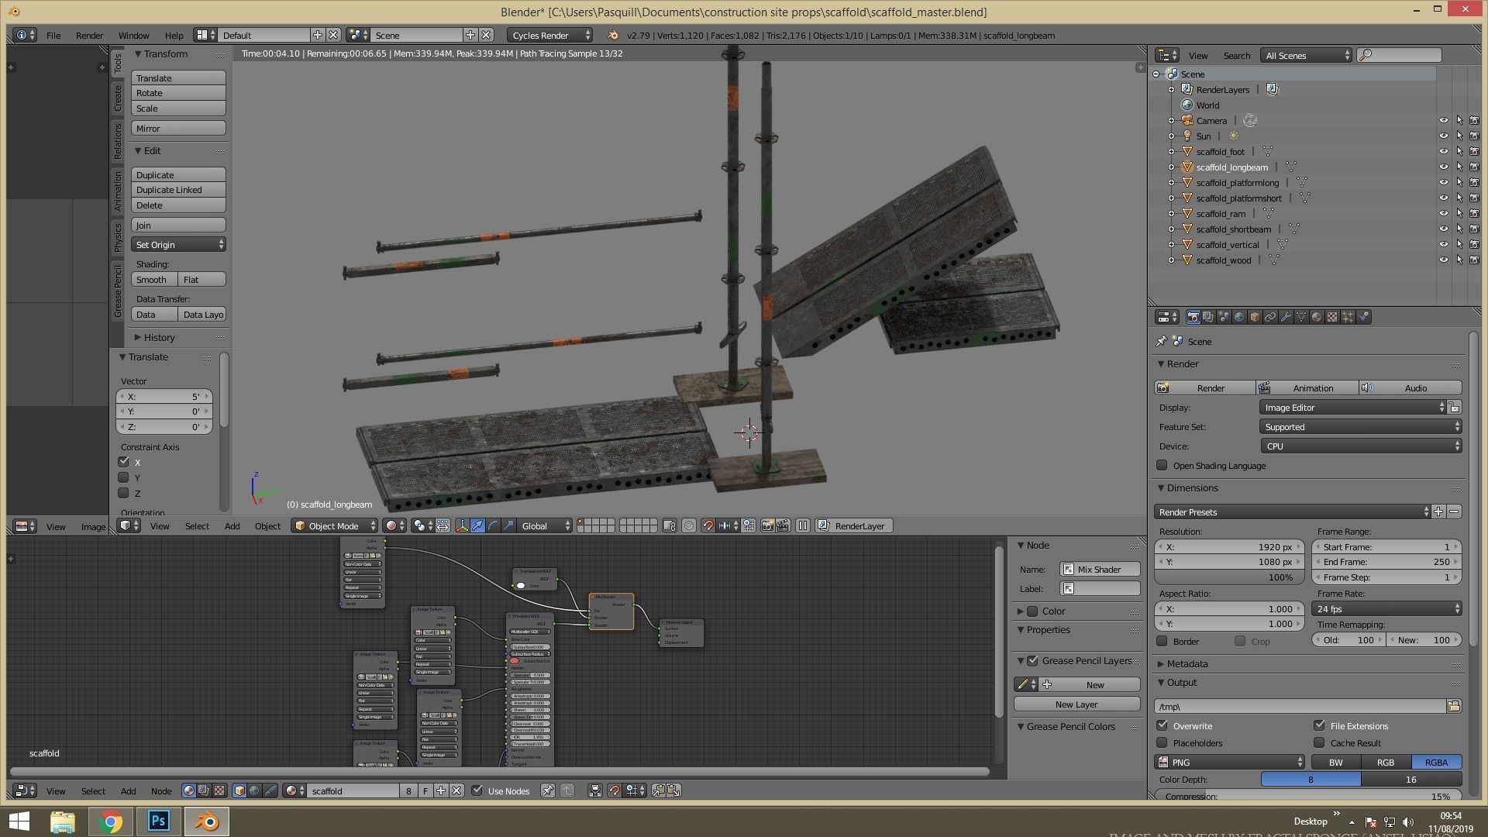Open the PNG file format dropdown

(x=1230, y=762)
